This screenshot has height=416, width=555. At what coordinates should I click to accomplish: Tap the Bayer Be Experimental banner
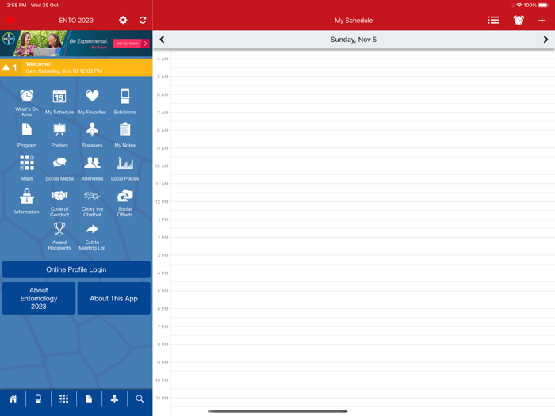tap(76, 44)
